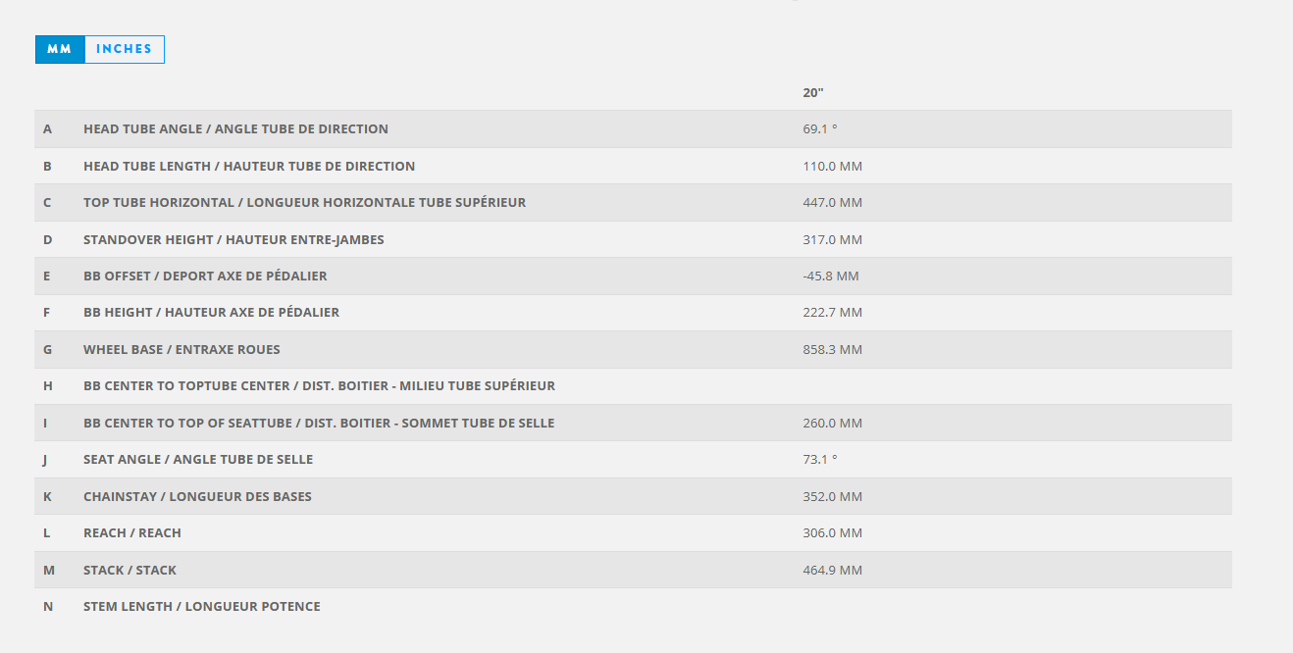Click BB Center to Toptube Center row
This screenshot has width=1293, height=653.
319,386
